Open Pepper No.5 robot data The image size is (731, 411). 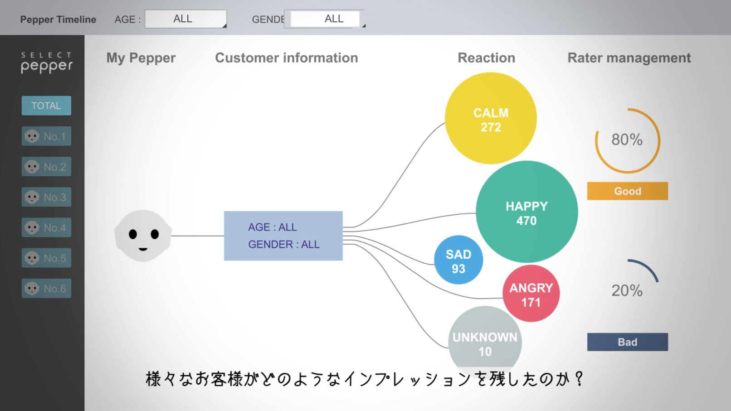click(x=46, y=258)
